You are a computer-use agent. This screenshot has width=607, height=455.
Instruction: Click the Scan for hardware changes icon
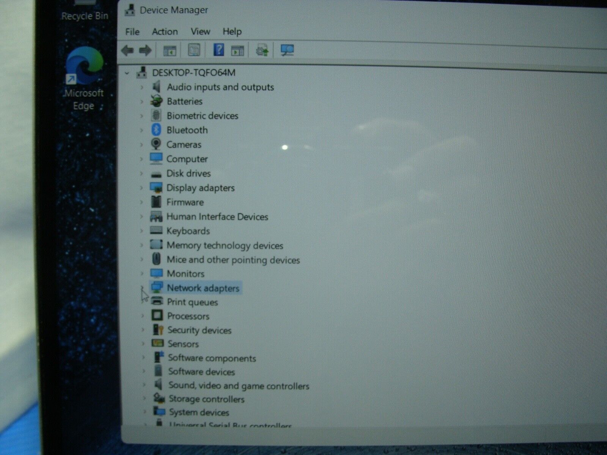tap(287, 50)
